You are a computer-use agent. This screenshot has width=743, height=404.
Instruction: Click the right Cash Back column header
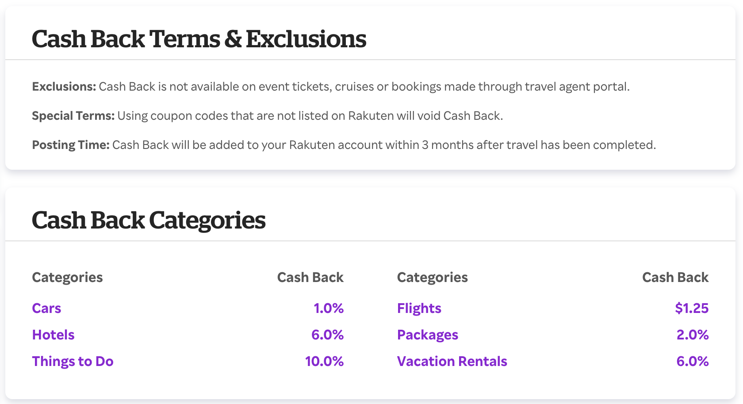[x=675, y=277]
